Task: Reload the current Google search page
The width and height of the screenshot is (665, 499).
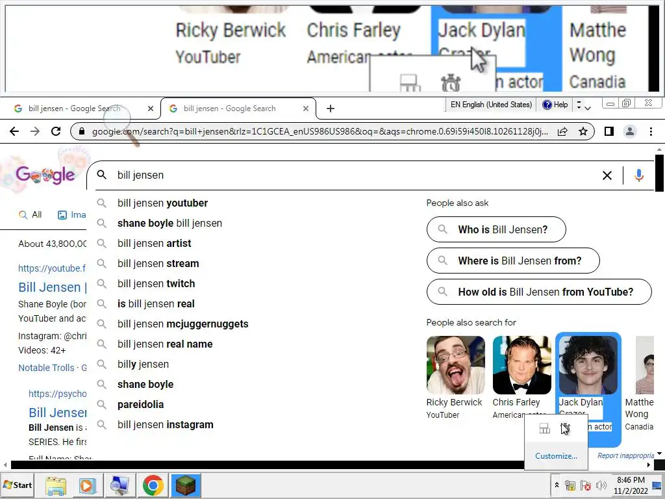Action: click(56, 131)
